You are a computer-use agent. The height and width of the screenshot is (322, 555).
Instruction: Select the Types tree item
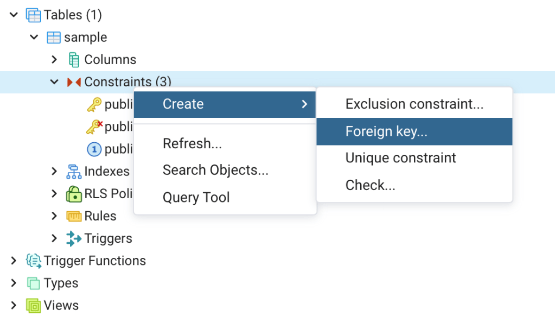point(61,283)
